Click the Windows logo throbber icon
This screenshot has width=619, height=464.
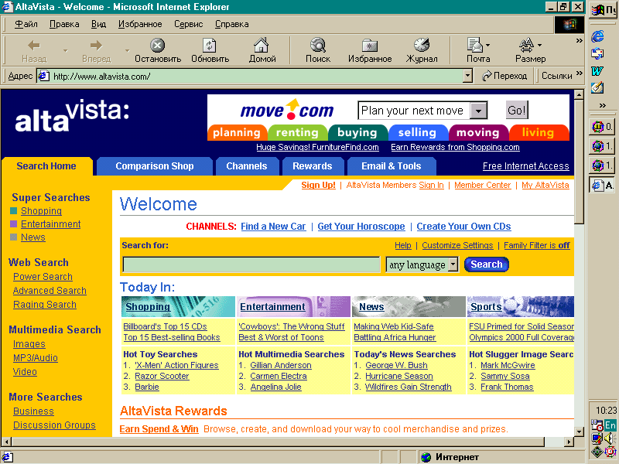coord(569,25)
